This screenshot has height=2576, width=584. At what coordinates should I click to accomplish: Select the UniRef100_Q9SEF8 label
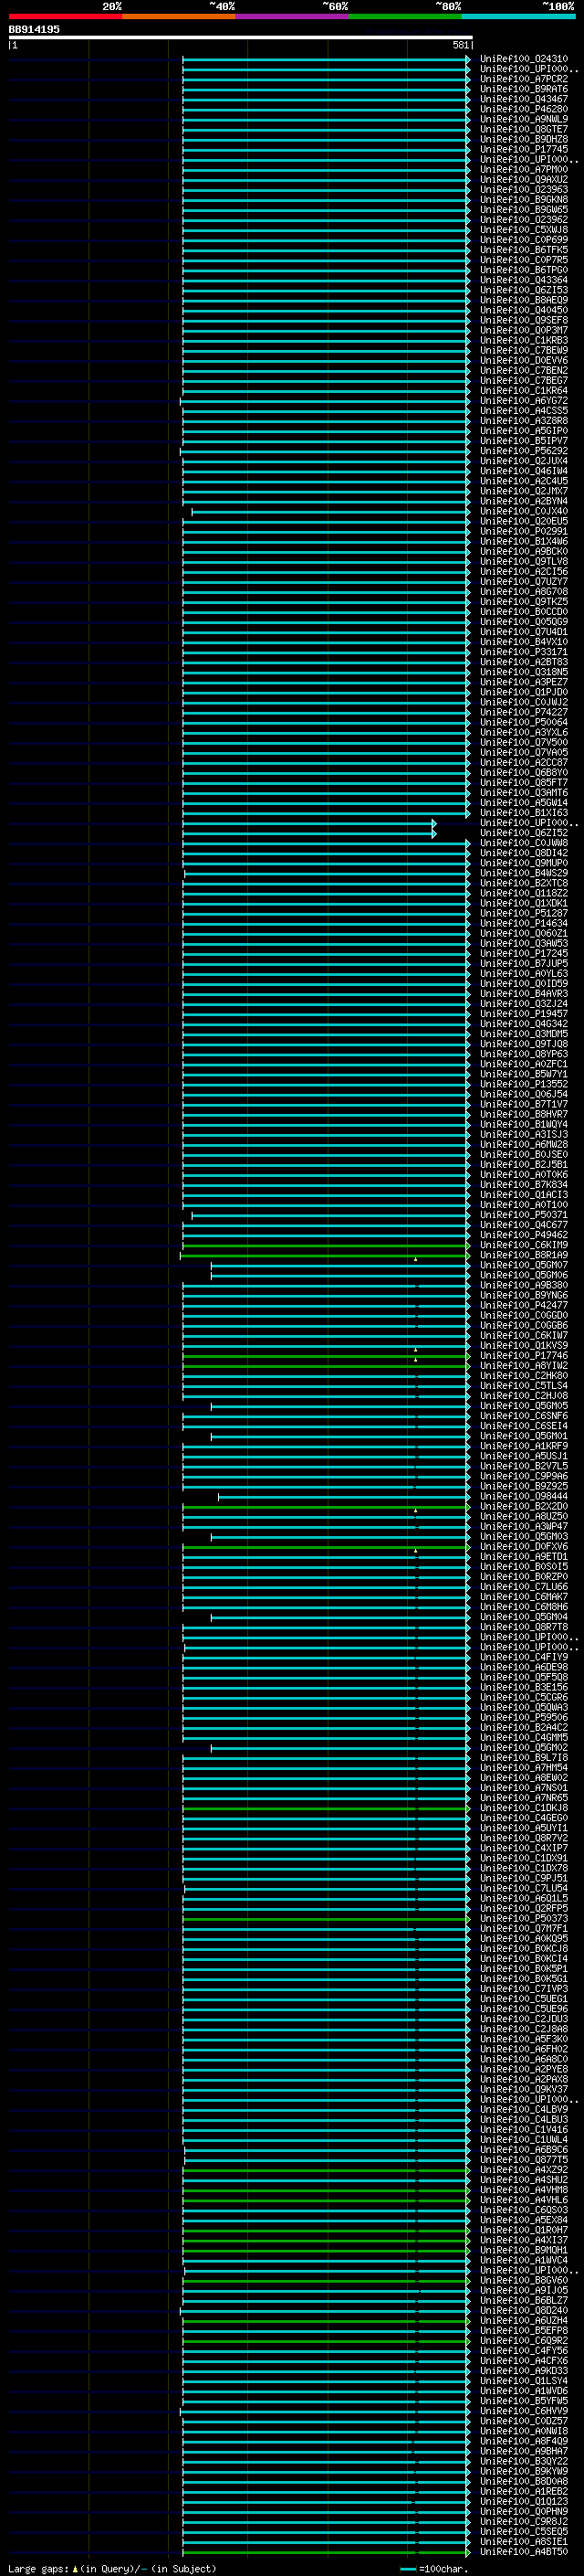524,320
